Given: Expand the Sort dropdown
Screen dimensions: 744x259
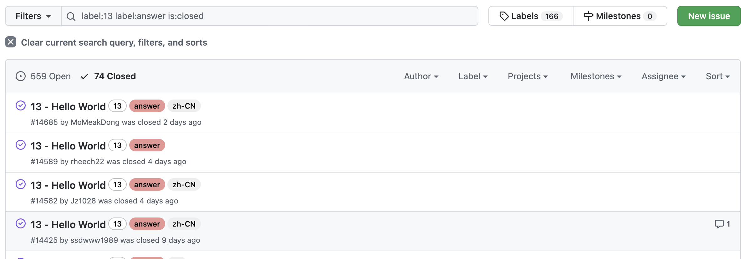Looking at the screenshot, I should click(718, 76).
